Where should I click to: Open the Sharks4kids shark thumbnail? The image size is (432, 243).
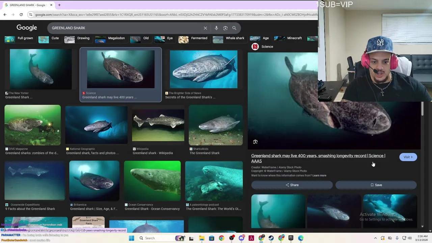click(216, 125)
